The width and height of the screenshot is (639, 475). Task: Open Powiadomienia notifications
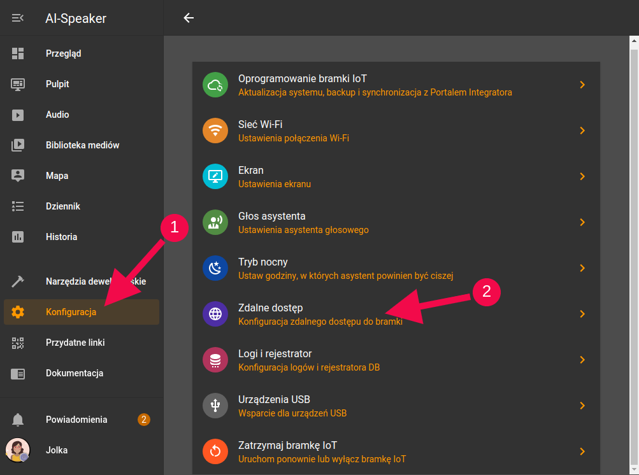(x=76, y=420)
